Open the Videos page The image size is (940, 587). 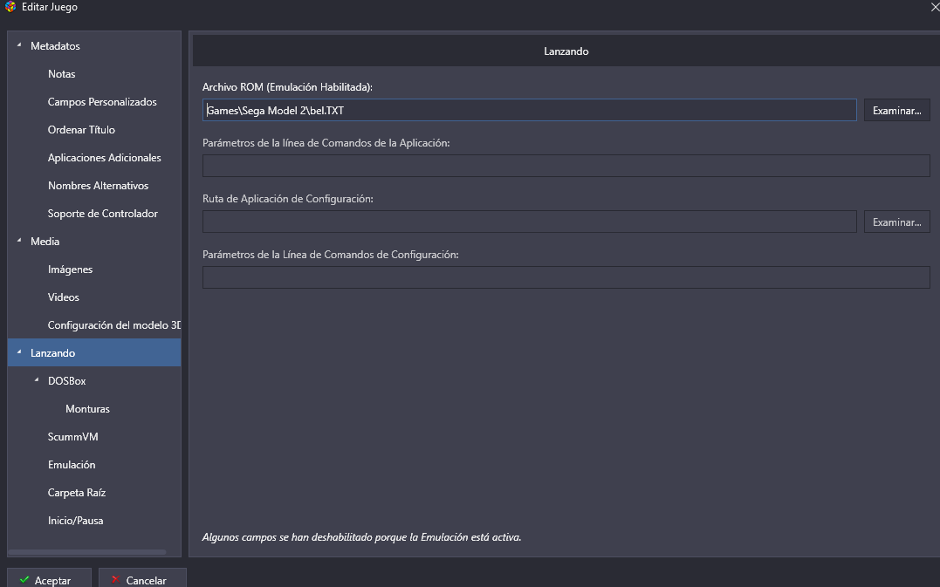click(x=64, y=297)
